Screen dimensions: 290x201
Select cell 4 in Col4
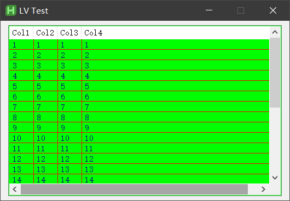tap(176, 76)
